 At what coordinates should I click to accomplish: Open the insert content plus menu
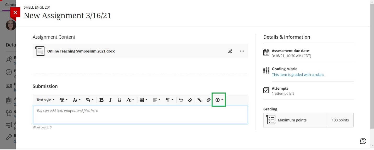[219, 100]
